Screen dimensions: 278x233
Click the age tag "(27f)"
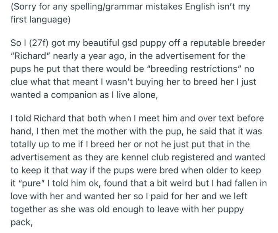click(x=38, y=43)
